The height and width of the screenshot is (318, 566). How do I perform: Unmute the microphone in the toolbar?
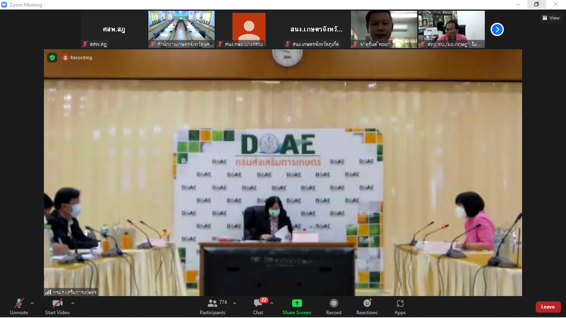tap(19, 303)
